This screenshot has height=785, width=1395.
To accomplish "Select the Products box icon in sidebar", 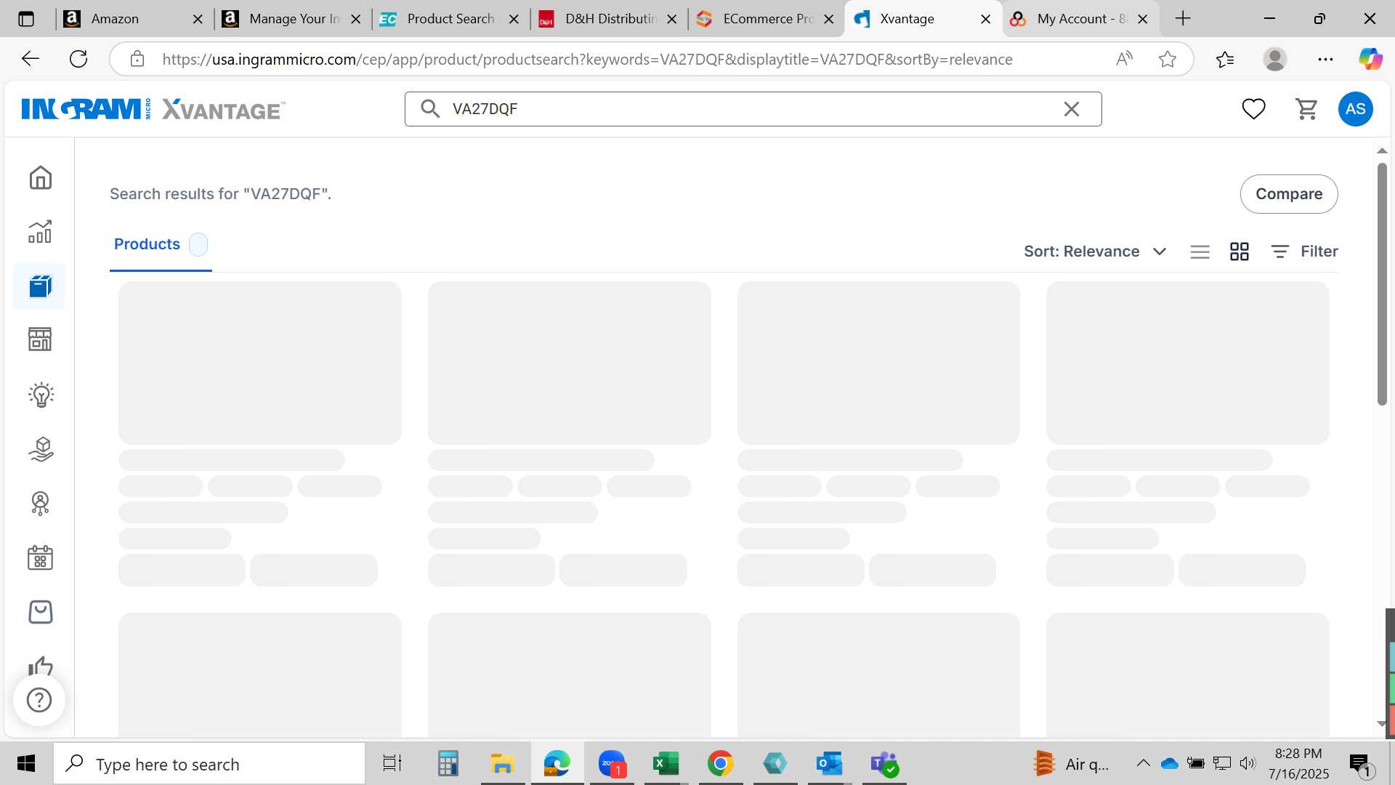I will [x=40, y=286].
